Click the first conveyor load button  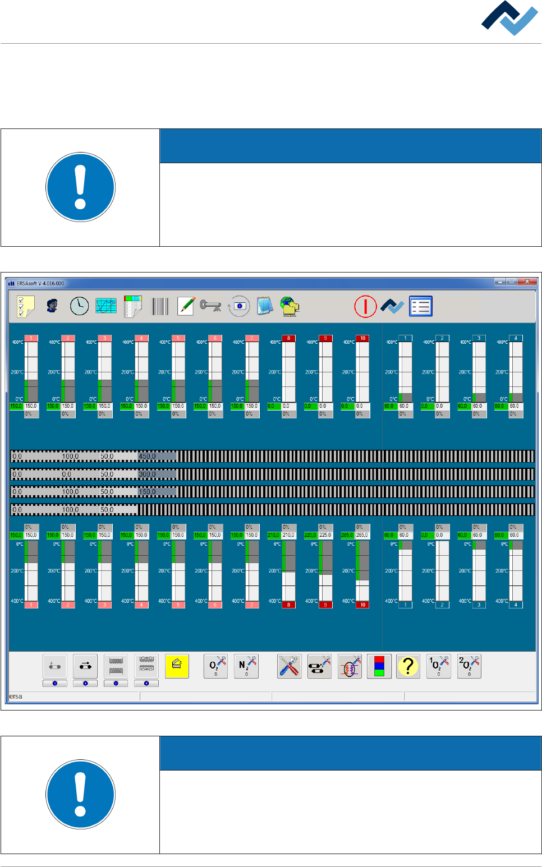point(55,666)
